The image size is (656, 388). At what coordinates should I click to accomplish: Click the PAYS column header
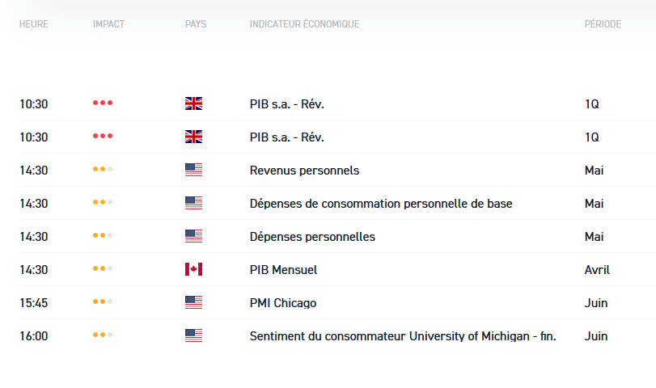(x=196, y=24)
